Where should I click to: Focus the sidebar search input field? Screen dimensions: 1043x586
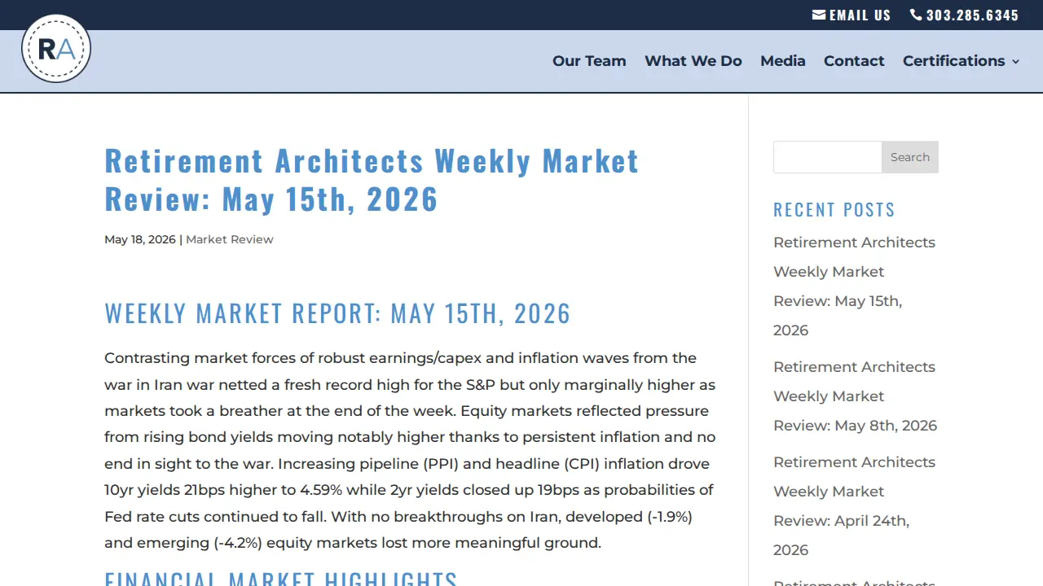coord(828,157)
